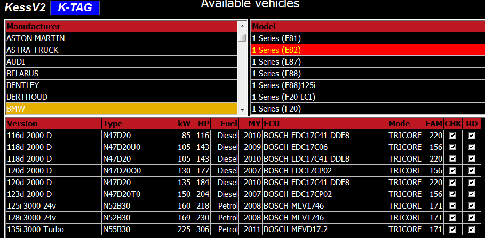Sort by MY column header

251,124
